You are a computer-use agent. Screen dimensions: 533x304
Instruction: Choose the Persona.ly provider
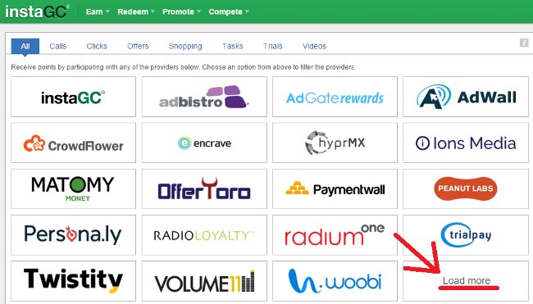74,235
